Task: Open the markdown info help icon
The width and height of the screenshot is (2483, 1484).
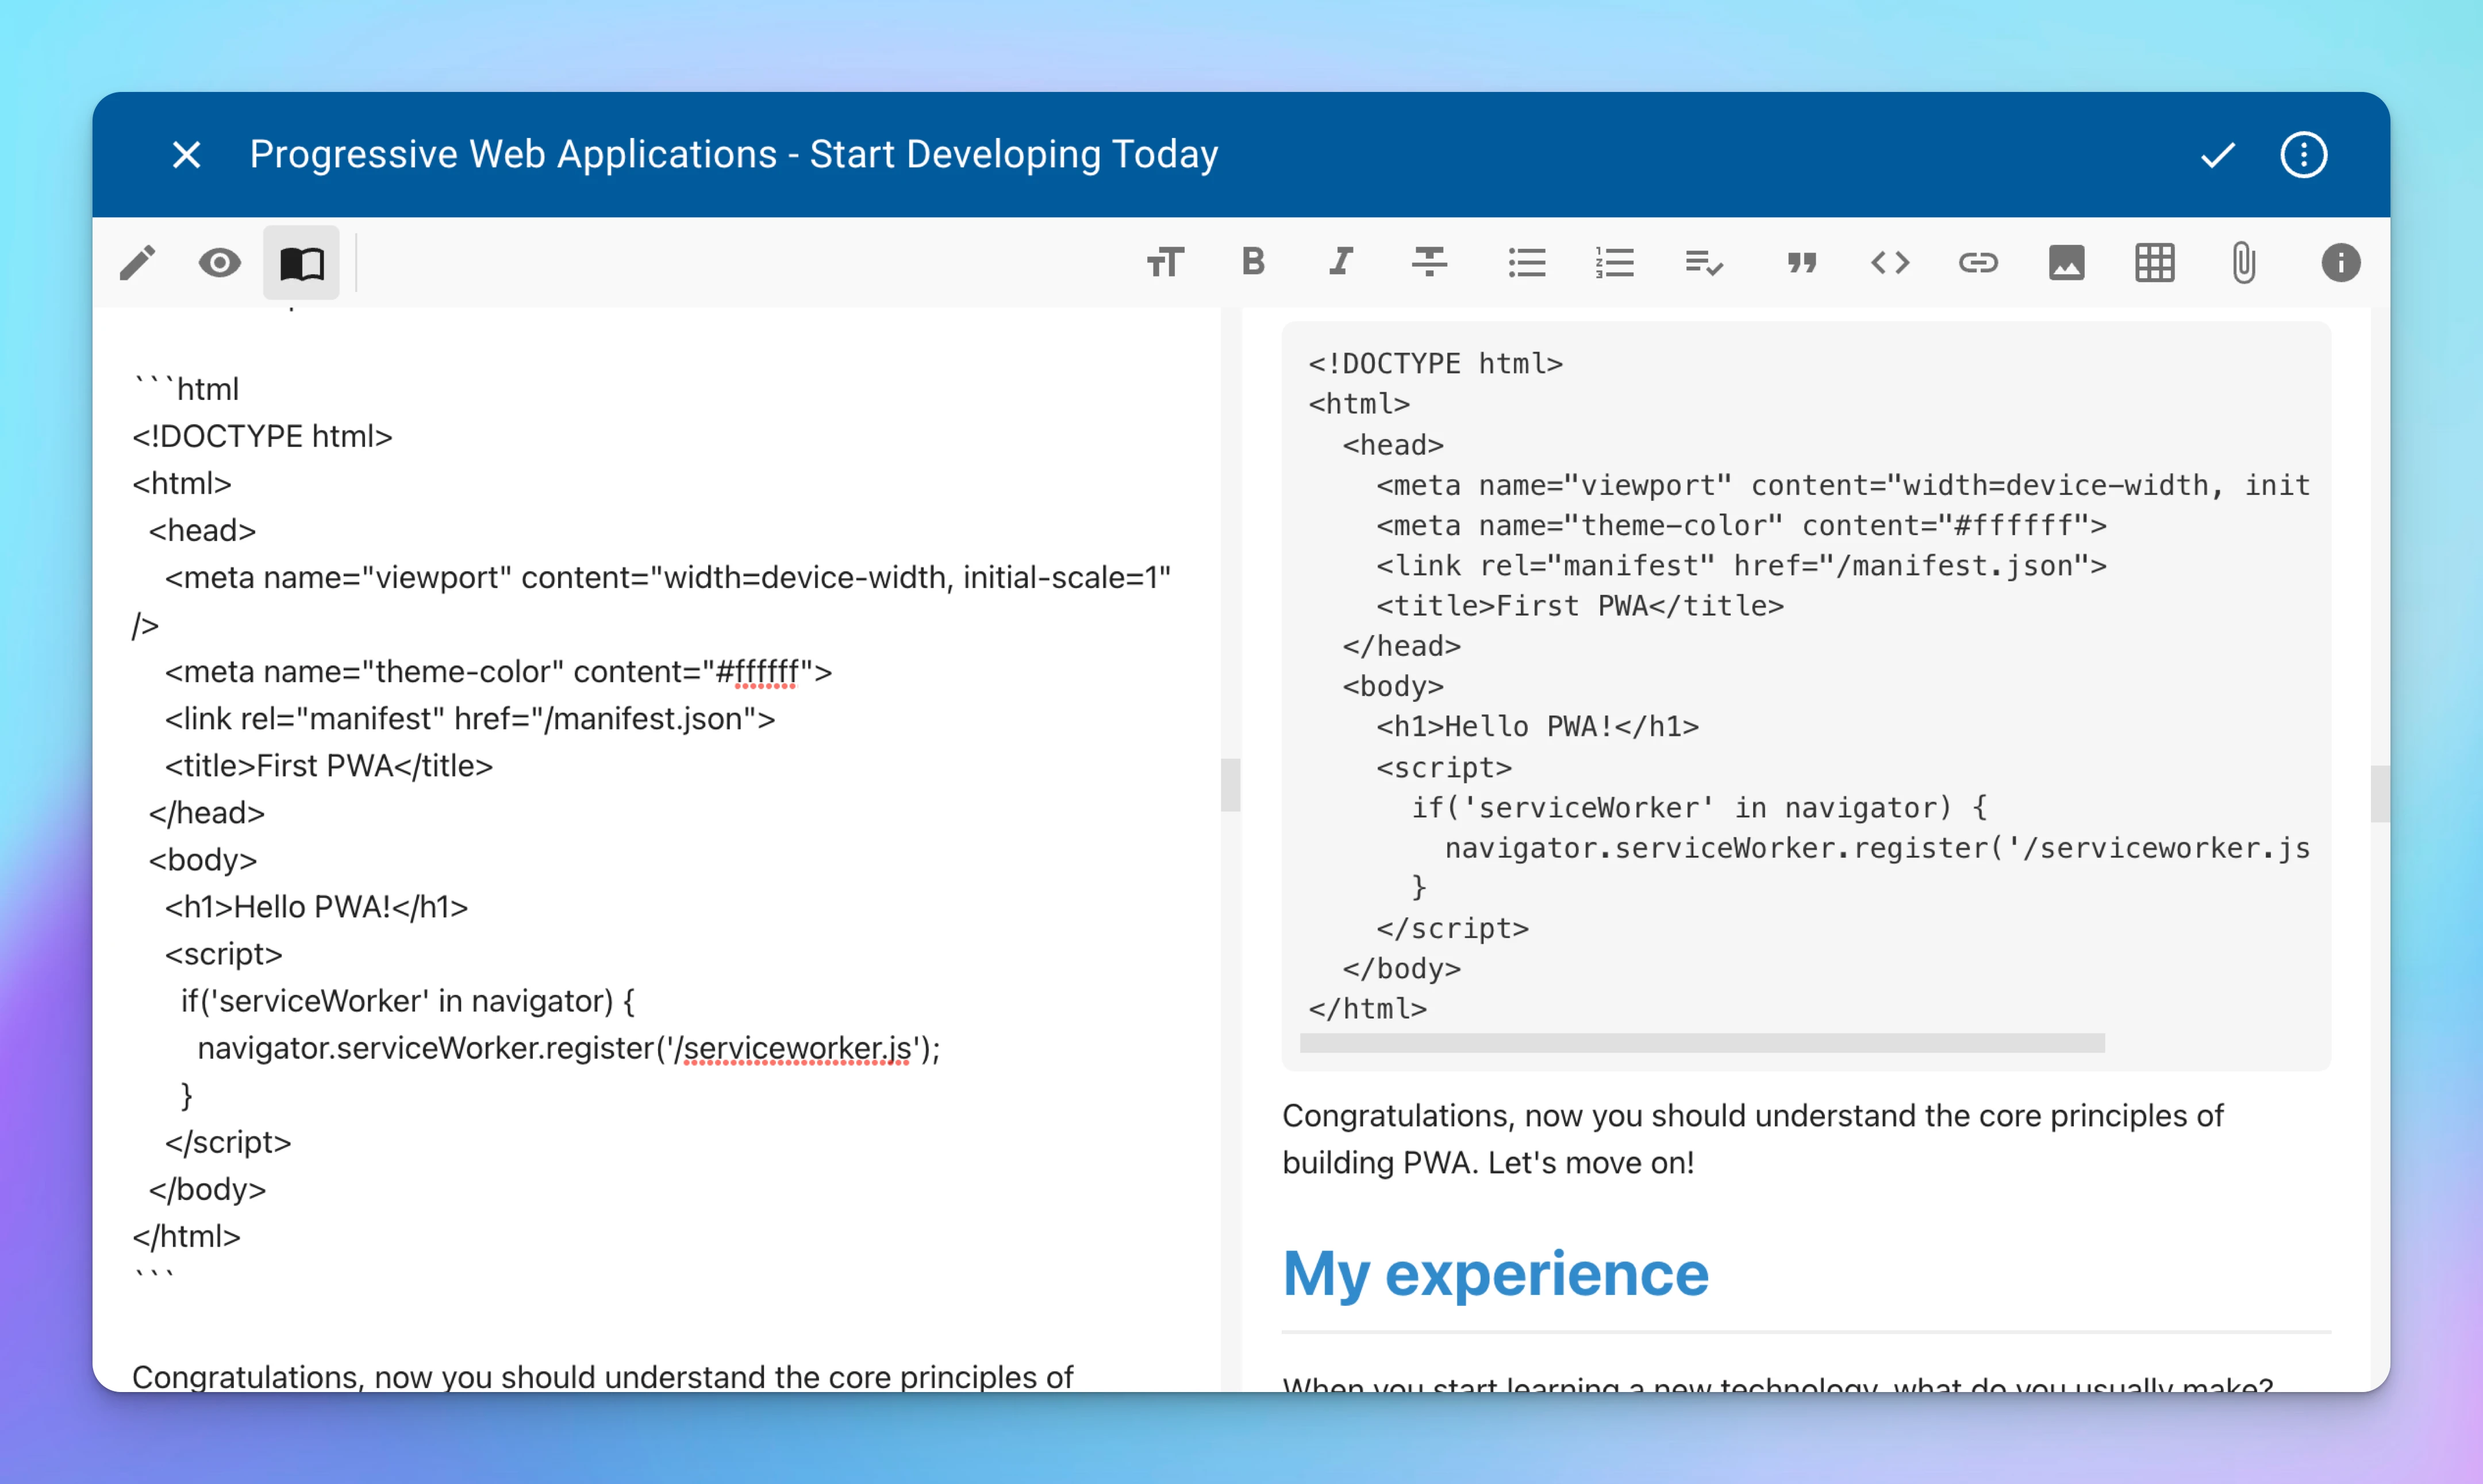Action: point(2340,263)
